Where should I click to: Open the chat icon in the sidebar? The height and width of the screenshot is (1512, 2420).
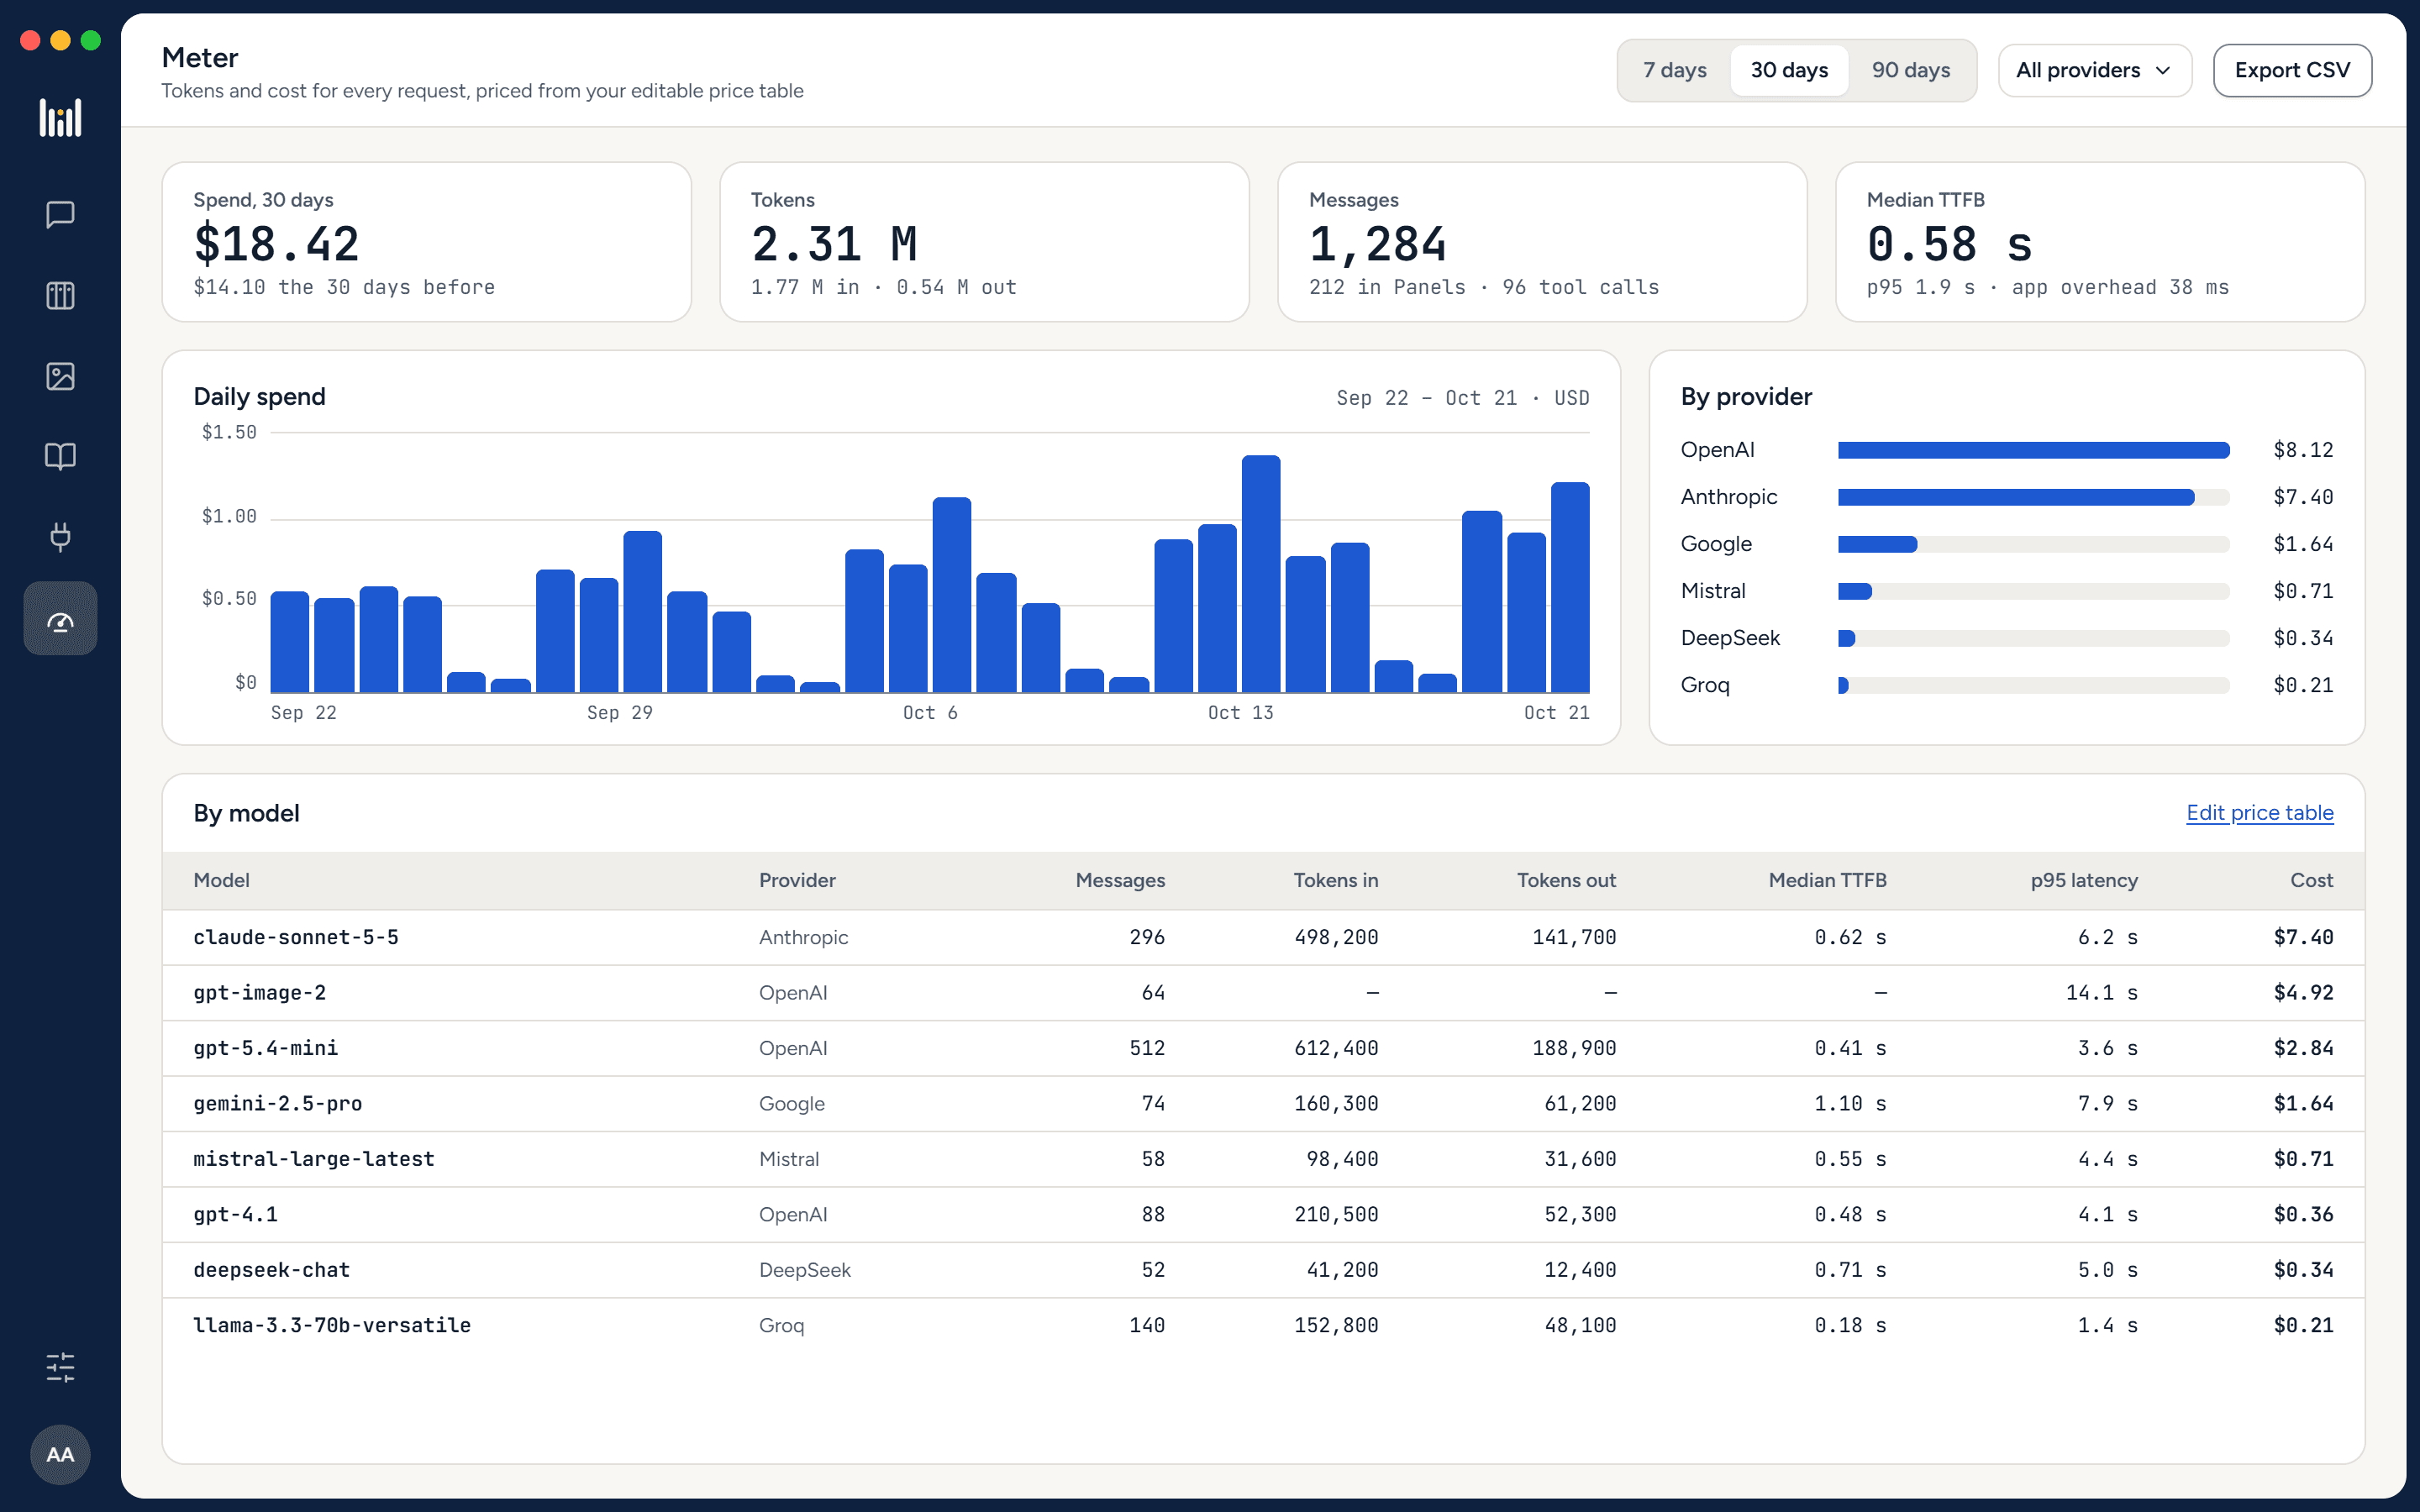60,215
